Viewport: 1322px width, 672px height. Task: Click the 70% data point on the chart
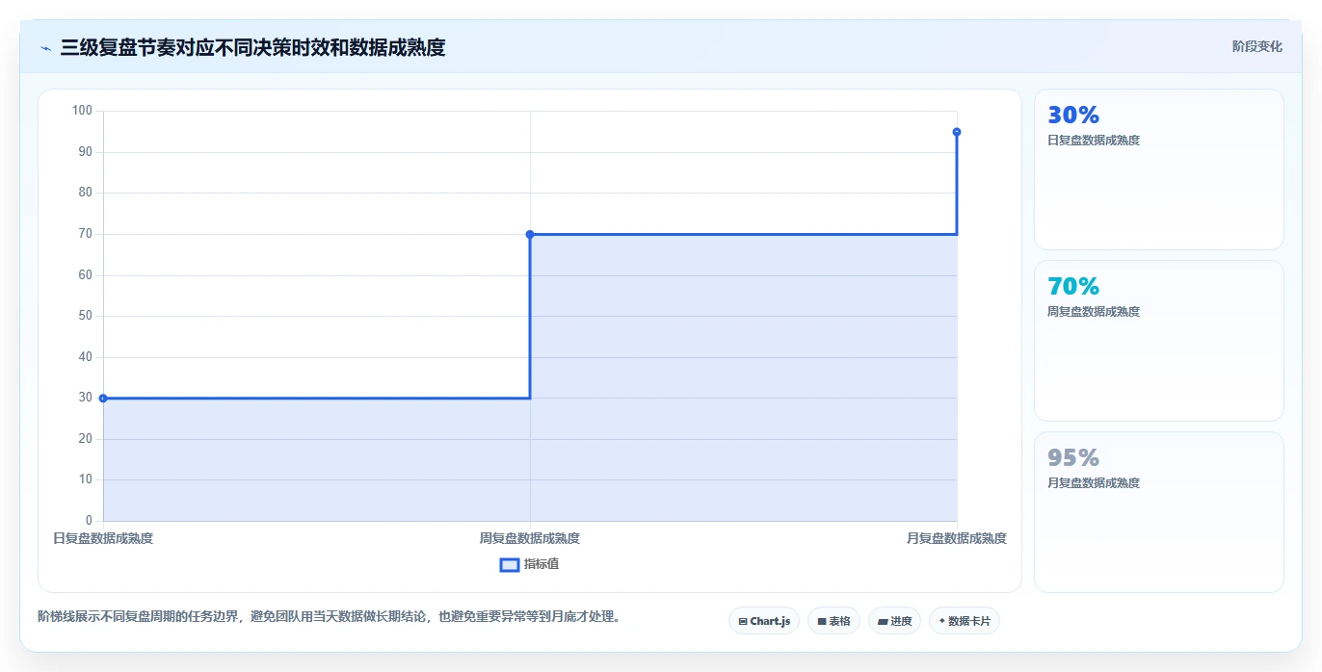(x=530, y=234)
